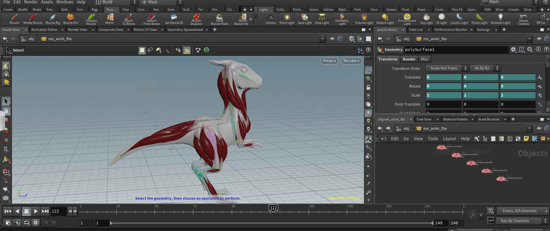Click the Franken Muscle shelf tool
Image resolution: width=550 pixels, height=231 pixels.
tap(91, 19)
